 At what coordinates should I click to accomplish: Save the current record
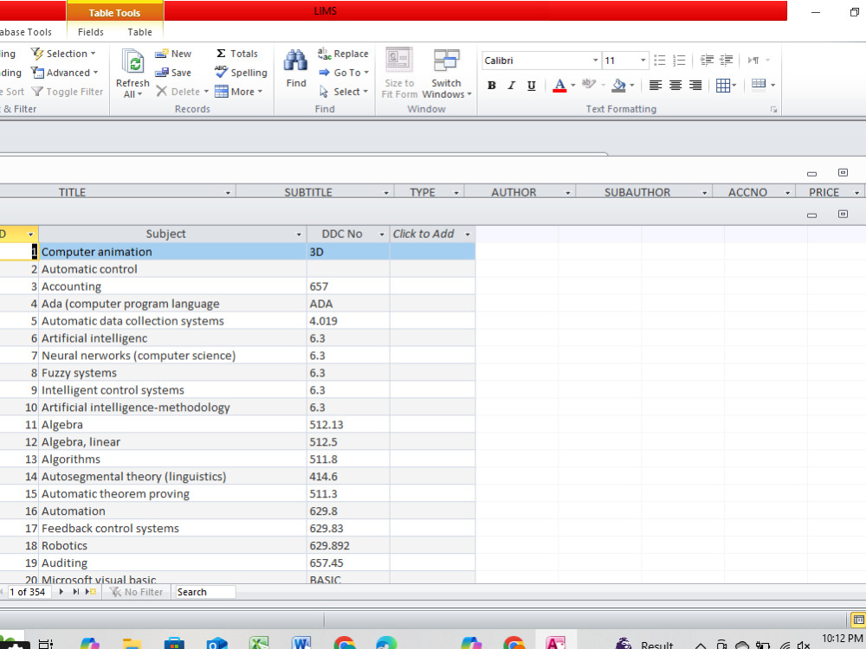(173, 73)
